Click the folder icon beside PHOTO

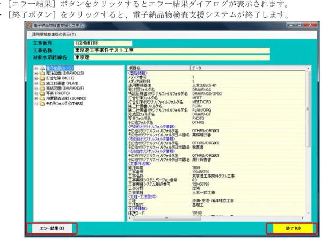42,93
